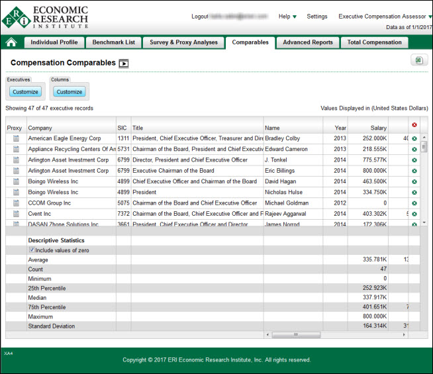Click the Home icon tab

click(11, 42)
